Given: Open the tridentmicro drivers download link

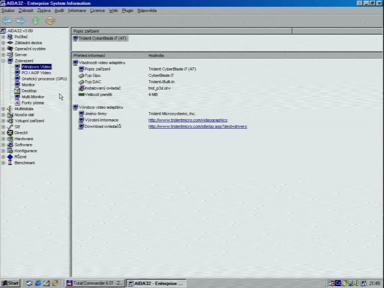Looking at the screenshot, I should (x=198, y=126).
